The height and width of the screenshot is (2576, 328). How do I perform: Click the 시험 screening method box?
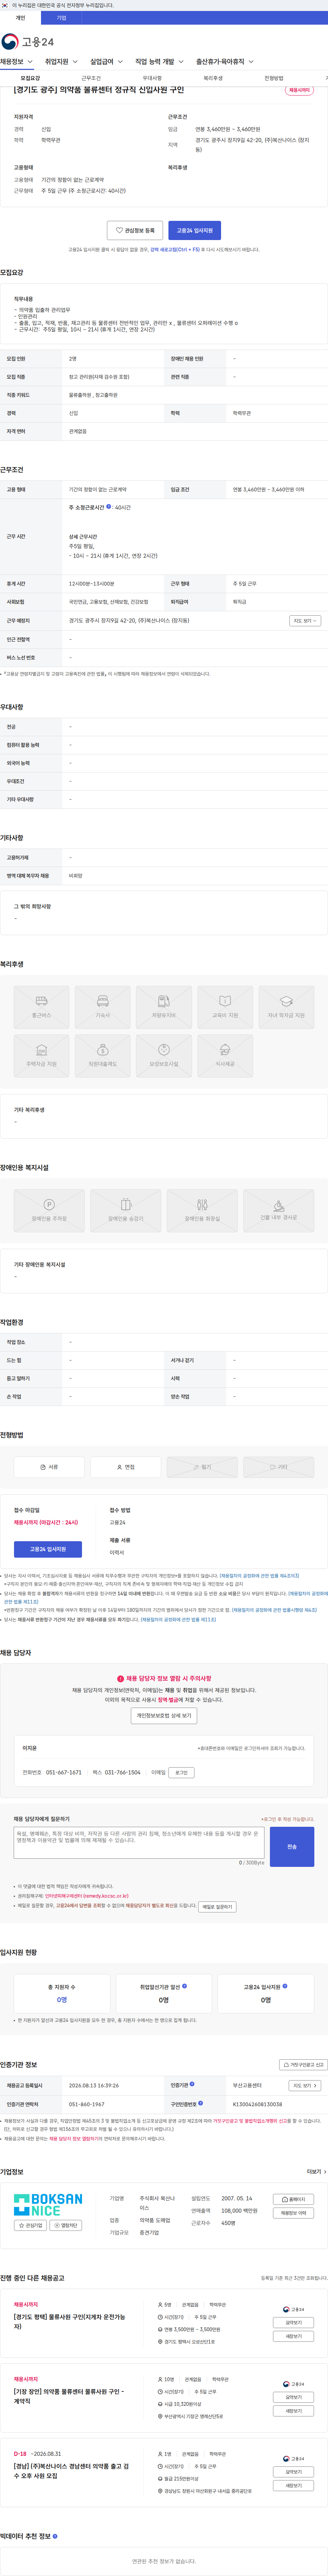pos(279,1467)
